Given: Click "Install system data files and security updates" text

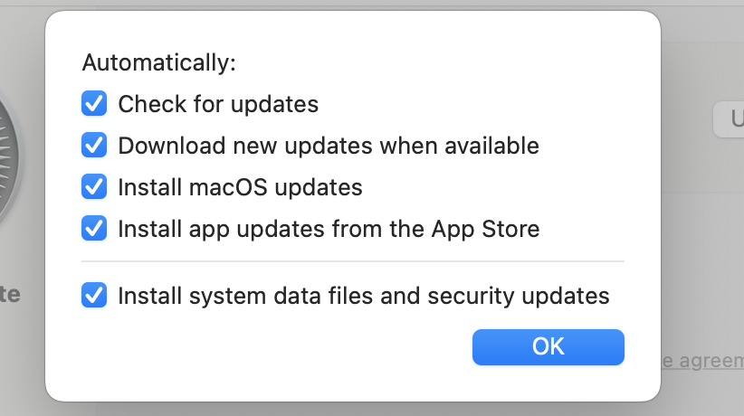Looking at the screenshot, I should pos(364,296).
